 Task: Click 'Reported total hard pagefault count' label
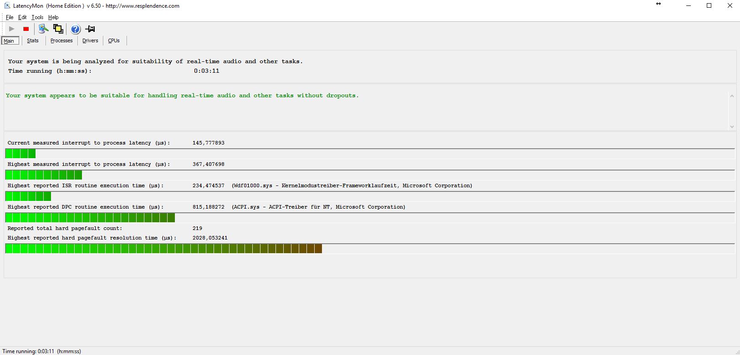click(65, 228)
